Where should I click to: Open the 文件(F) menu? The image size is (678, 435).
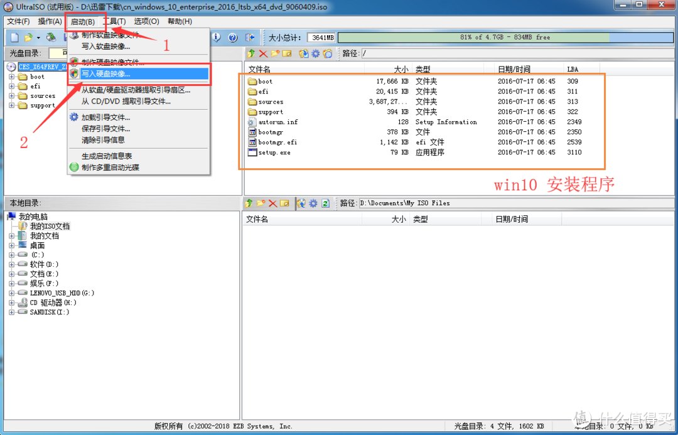coord(18,21)
